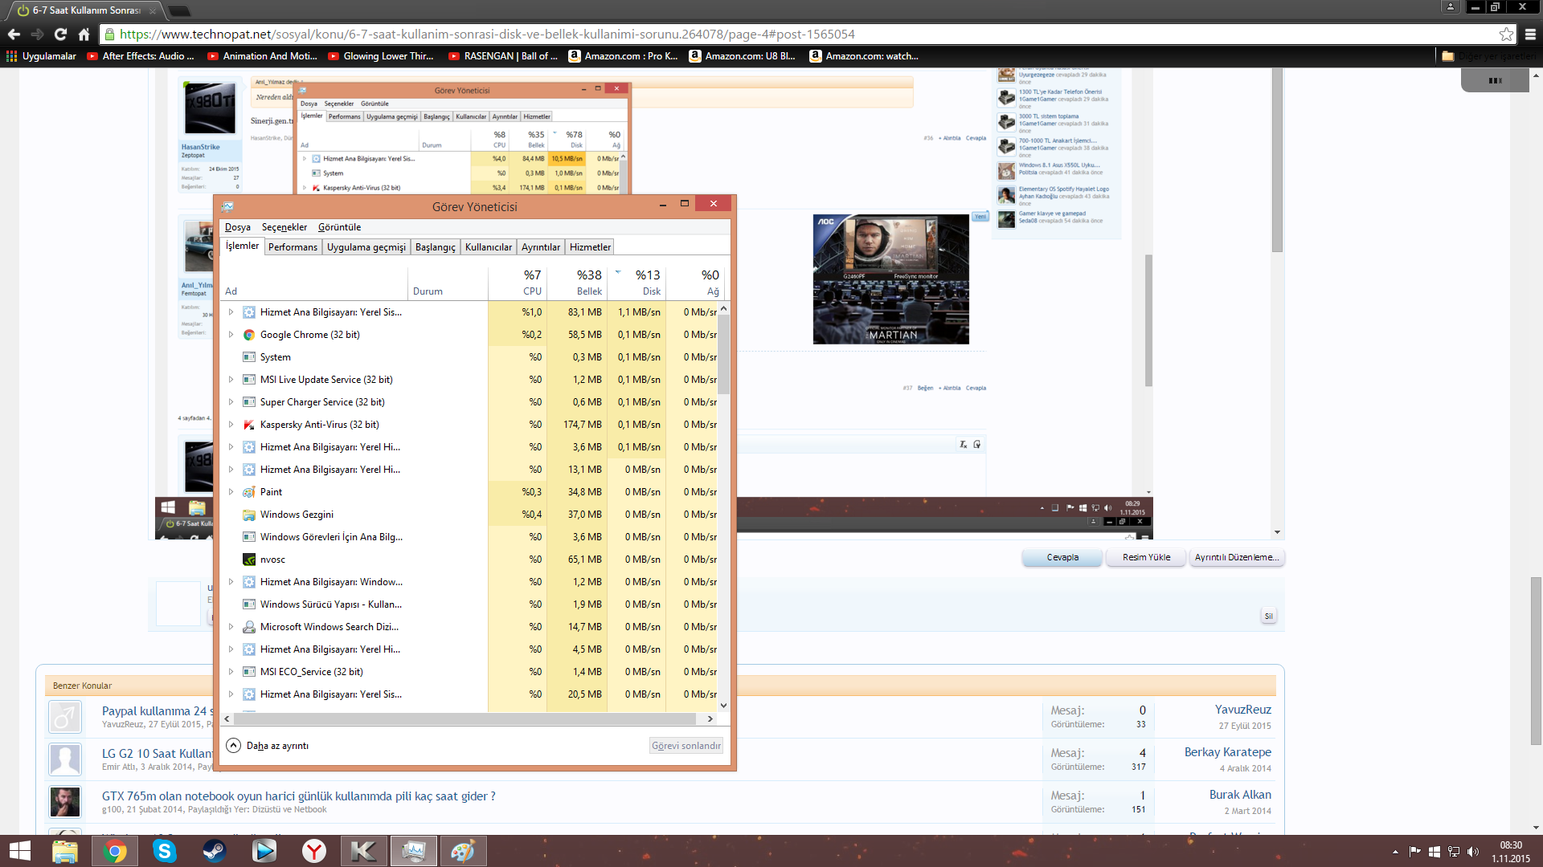The height and width of the screenshot is (867, 1543).
Task: Click the Görevi sonlandır button
Action: (x=686, y=746)
